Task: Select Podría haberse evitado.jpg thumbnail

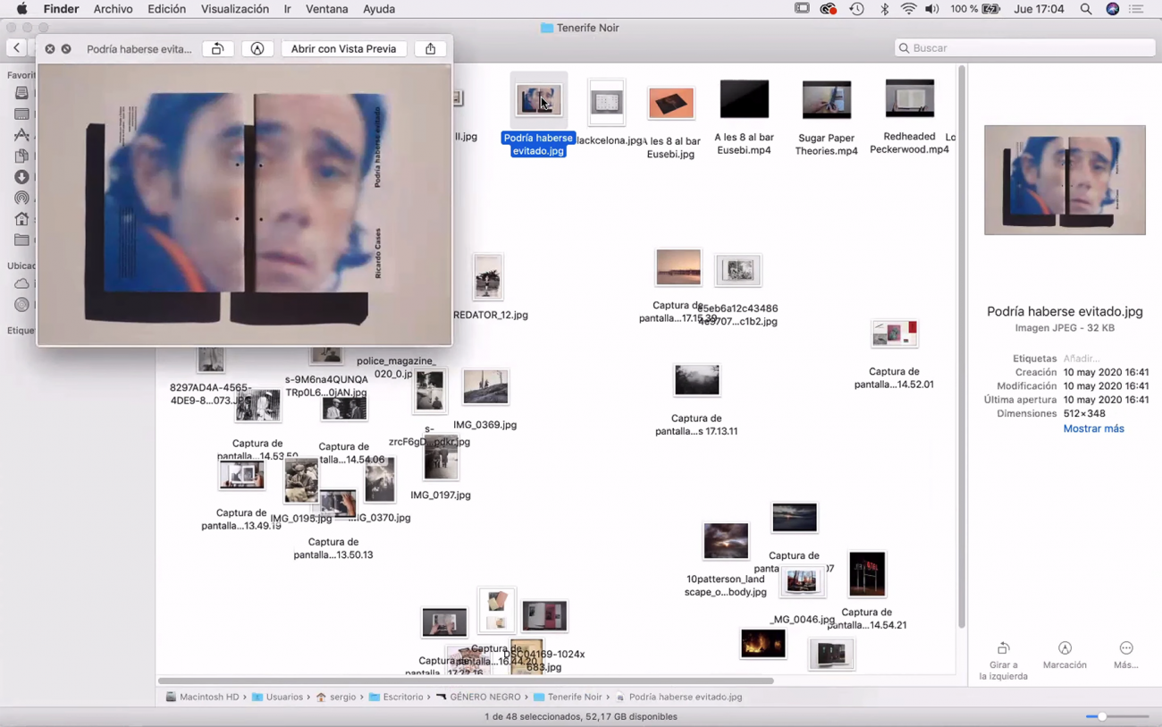Action: pos(539,100)
